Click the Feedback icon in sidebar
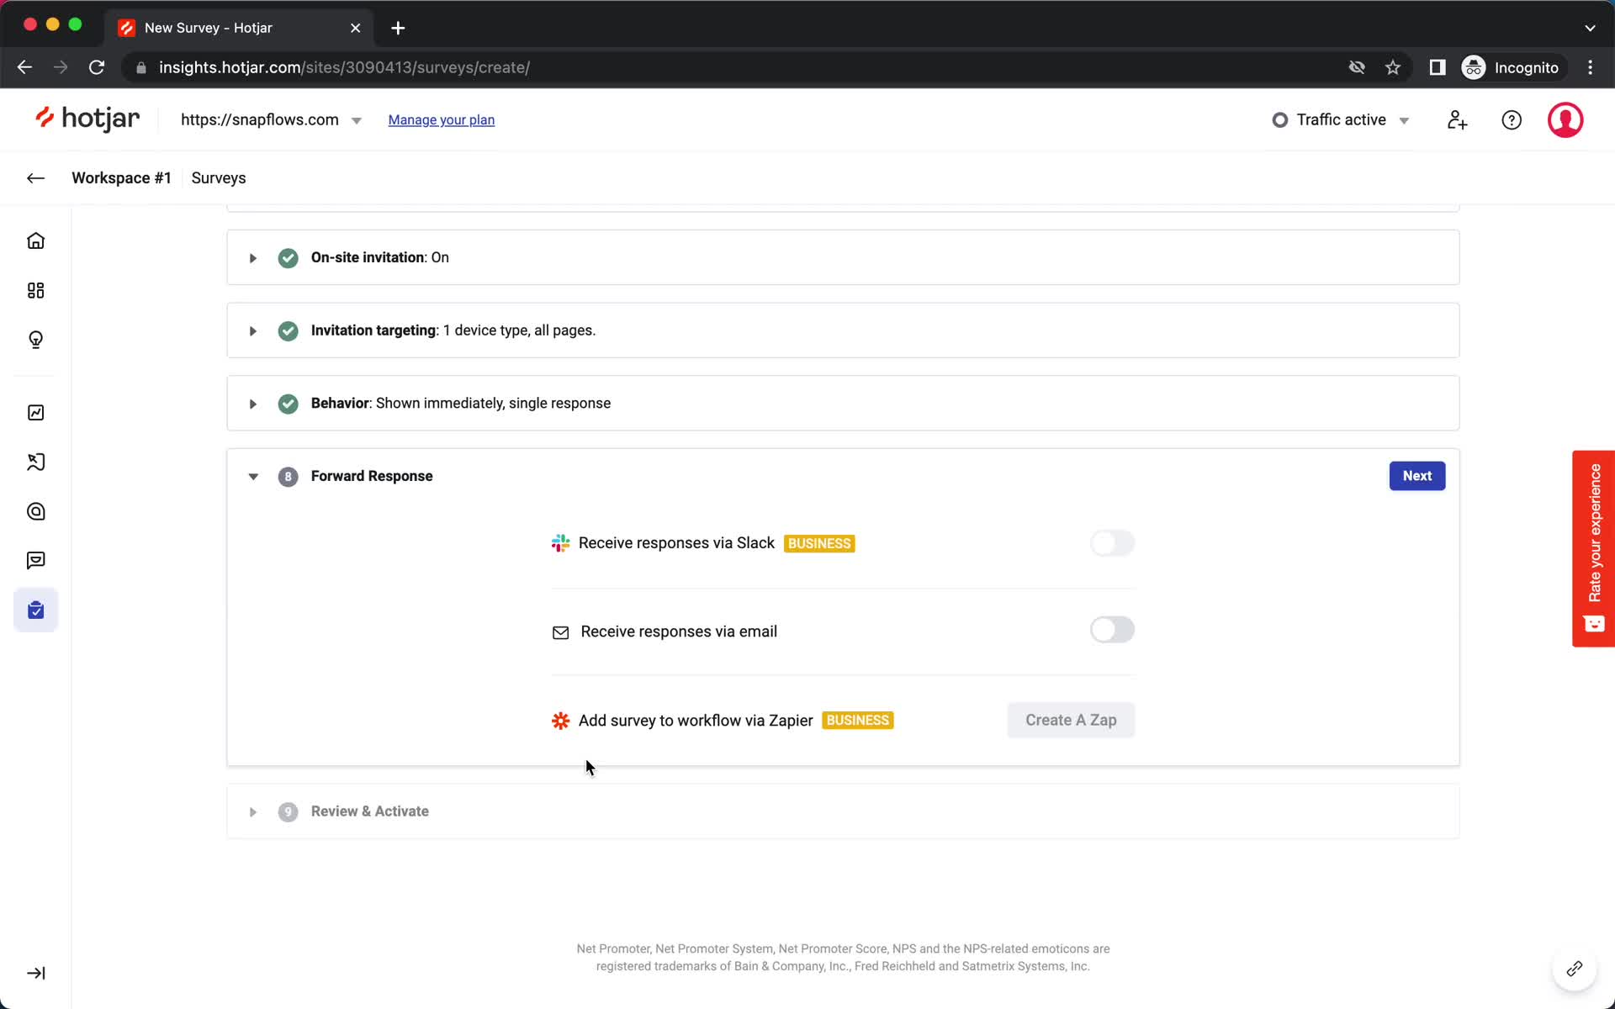Image resolution: width=1615 pixels, height=1009 pixels. tap(34, 560)
